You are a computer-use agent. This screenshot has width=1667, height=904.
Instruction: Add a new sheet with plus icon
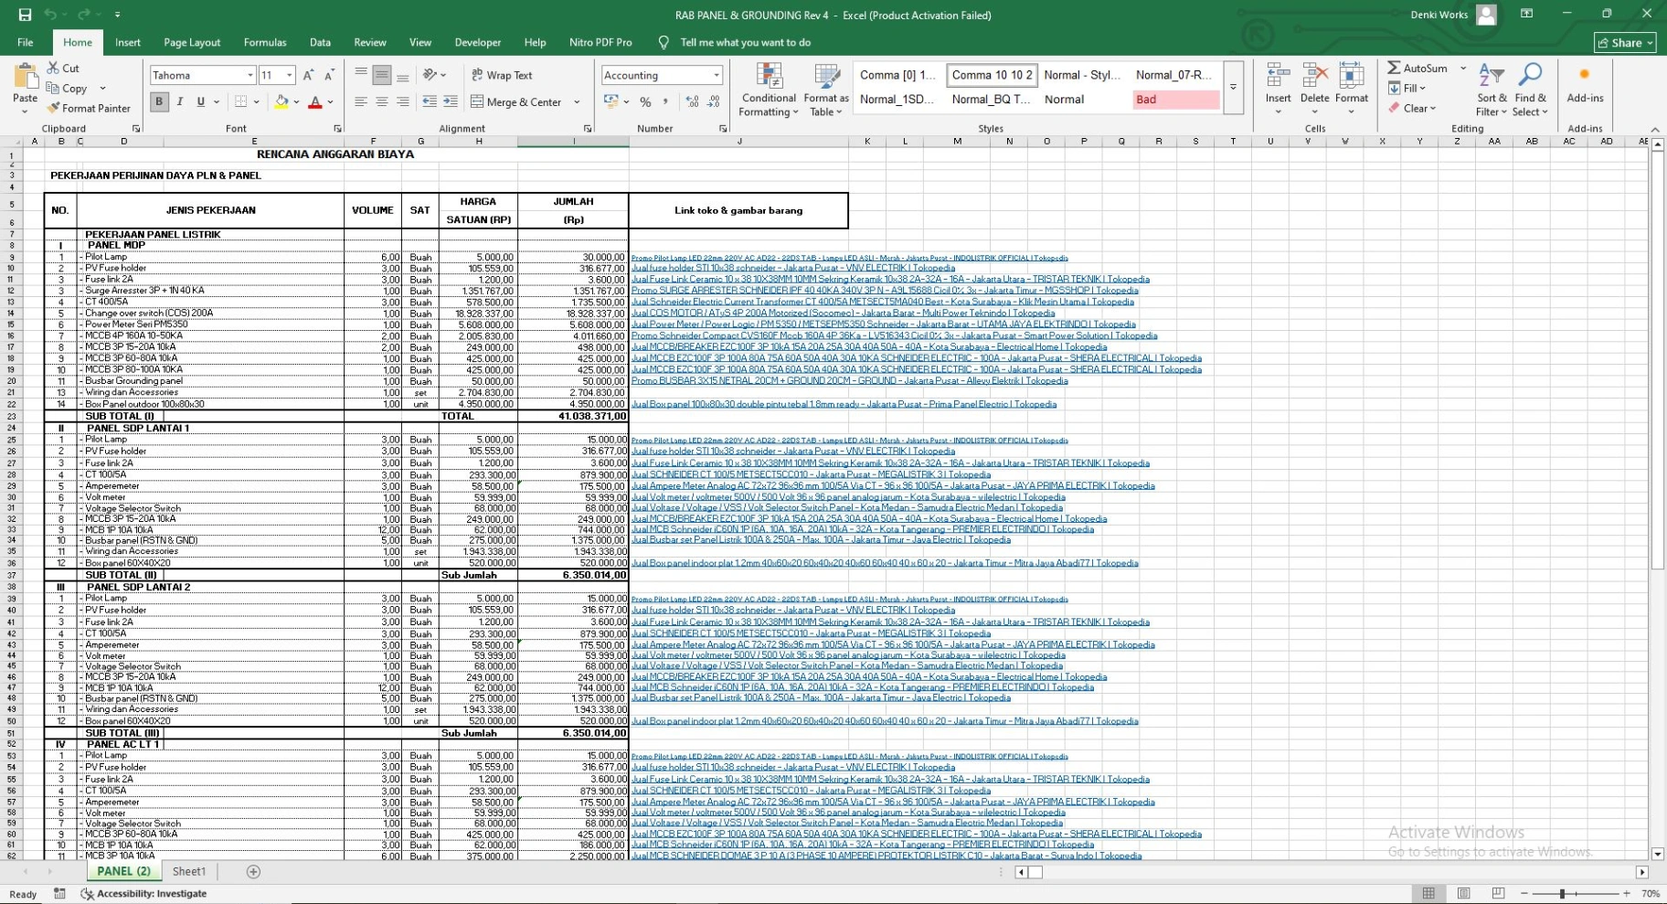(253, 872)
